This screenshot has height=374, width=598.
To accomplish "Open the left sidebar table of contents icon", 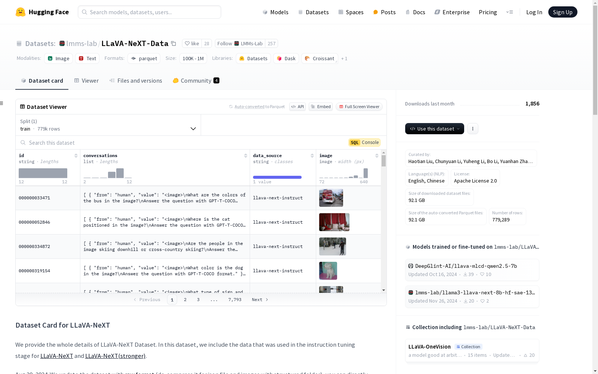I will (x=2, y=103).
